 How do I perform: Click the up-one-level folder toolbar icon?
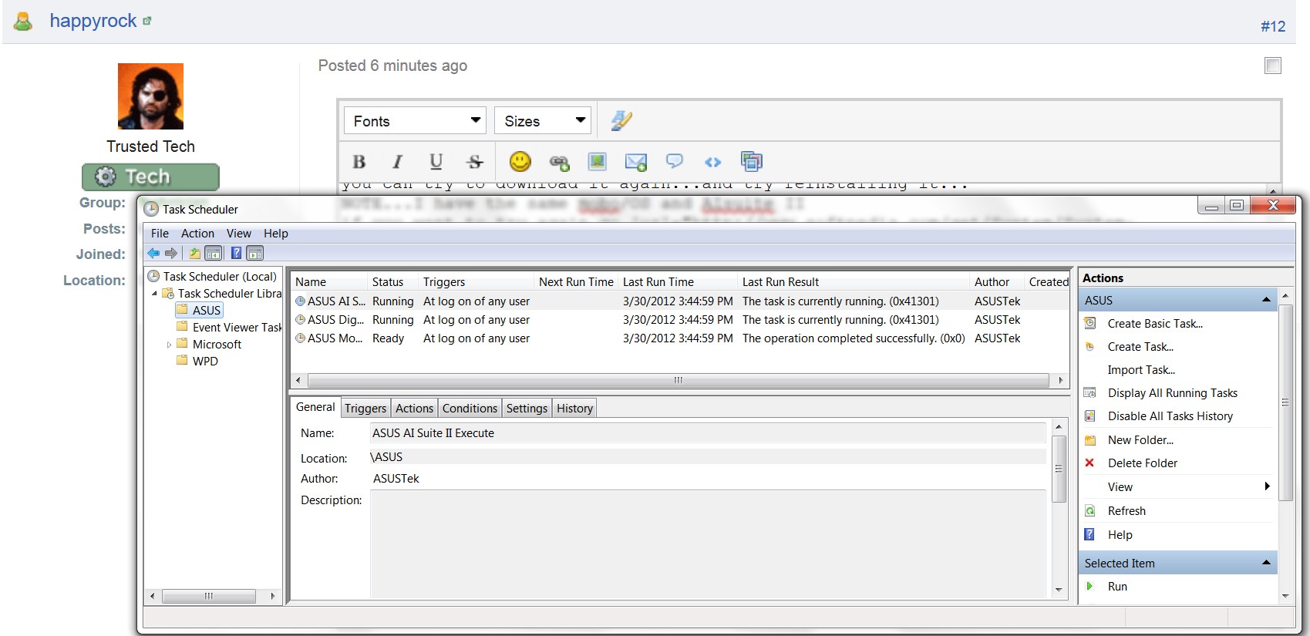point(195,253)
